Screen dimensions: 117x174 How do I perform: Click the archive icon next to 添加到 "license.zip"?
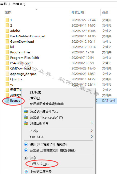pyautogui.click(x=26, y=117)
